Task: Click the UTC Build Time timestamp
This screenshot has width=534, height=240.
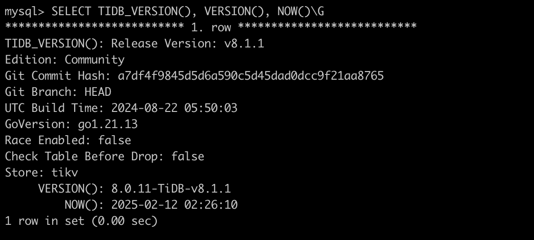Action: [174, 108]
